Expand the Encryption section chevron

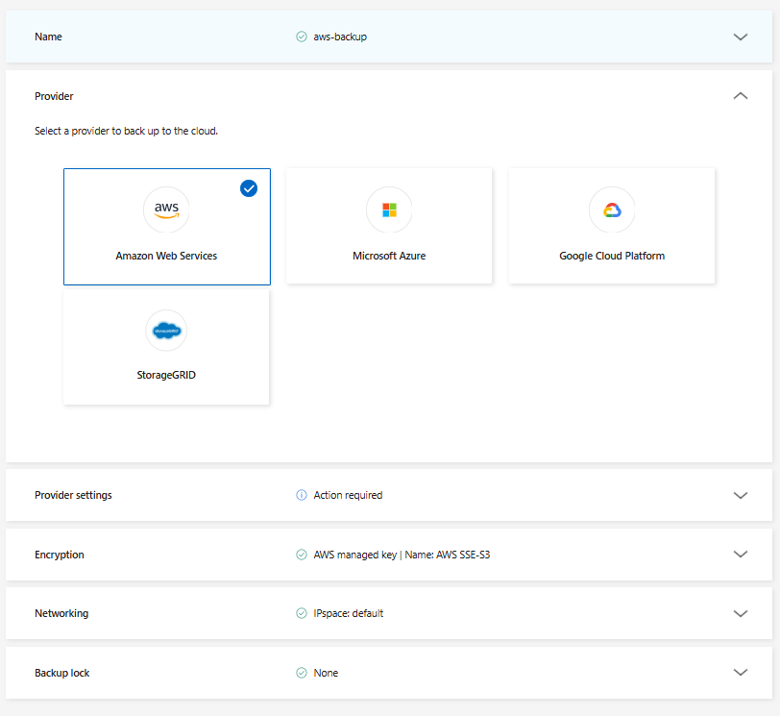pyautogui.click(x=740, y=555)
